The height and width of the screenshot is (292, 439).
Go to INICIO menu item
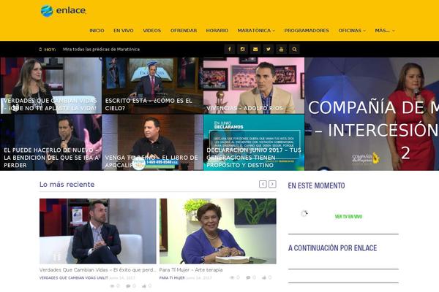(97, 31)
